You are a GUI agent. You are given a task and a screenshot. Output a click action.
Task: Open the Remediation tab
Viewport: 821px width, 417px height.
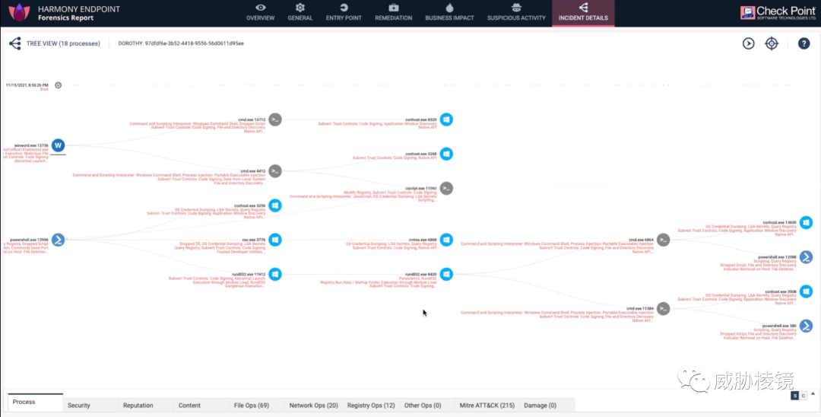point(393,13)
